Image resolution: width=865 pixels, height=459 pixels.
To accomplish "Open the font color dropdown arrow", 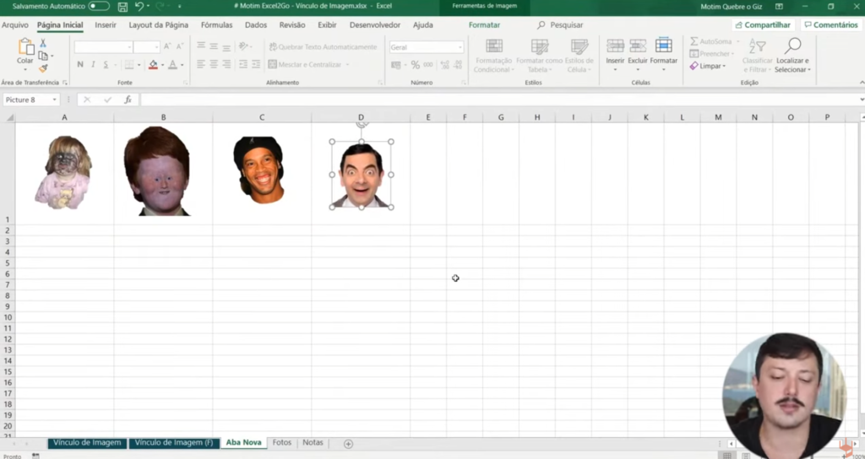I will 182,65.
